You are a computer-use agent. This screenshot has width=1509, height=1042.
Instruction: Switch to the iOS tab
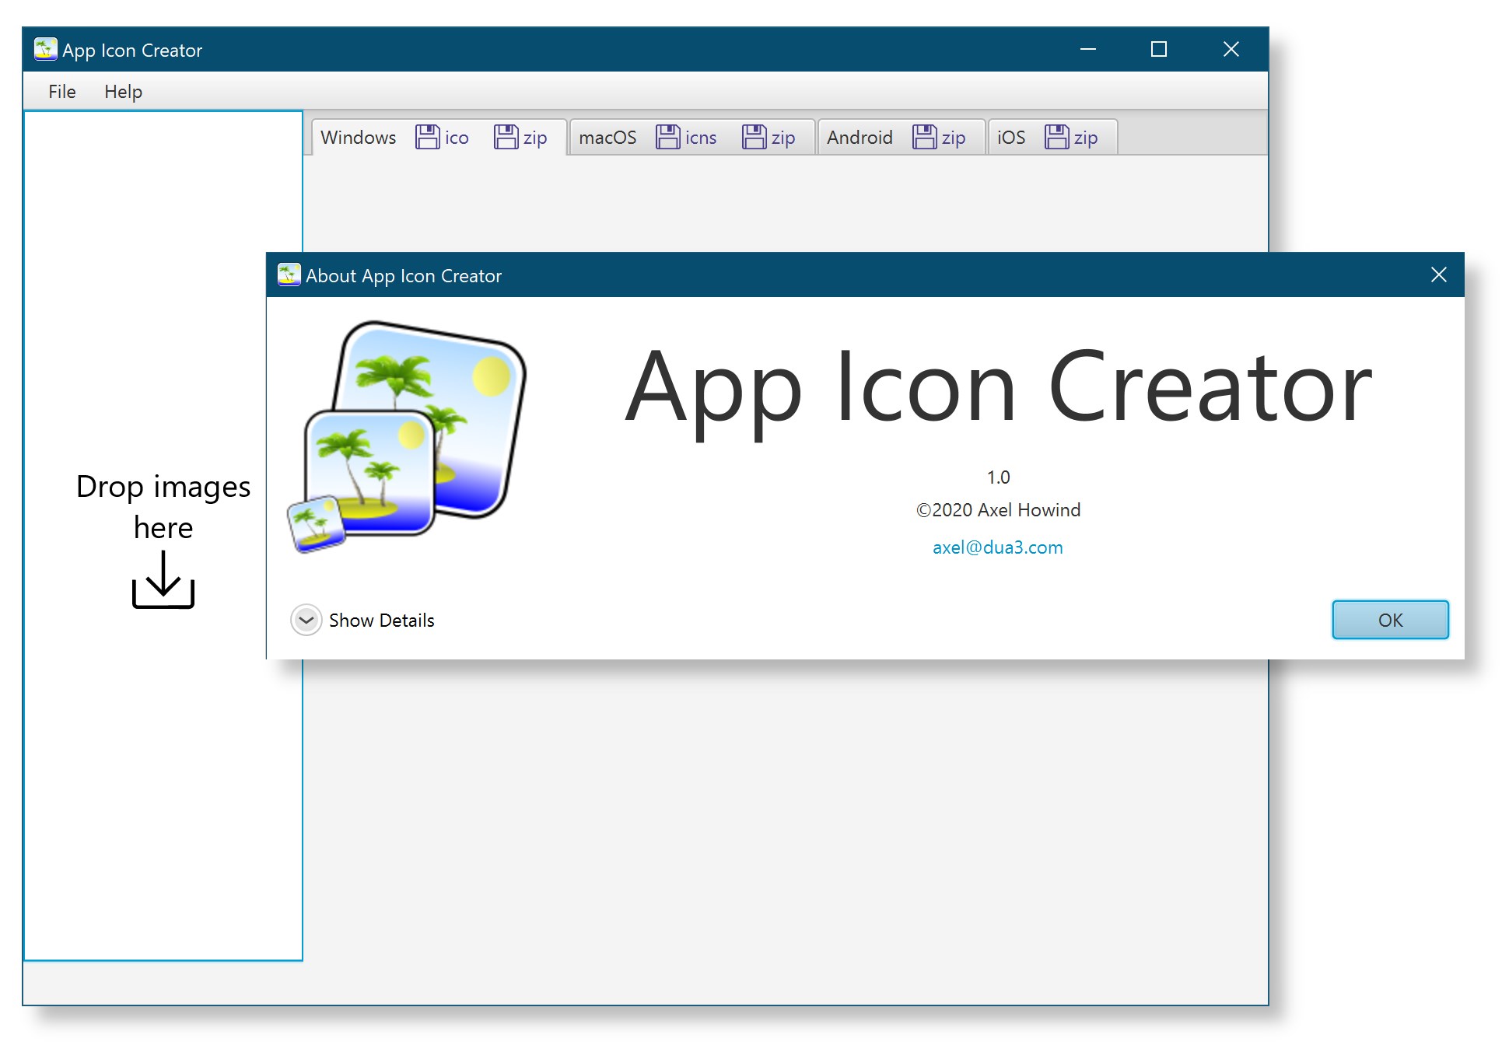pyautogui.click(x=1010, y=138)
